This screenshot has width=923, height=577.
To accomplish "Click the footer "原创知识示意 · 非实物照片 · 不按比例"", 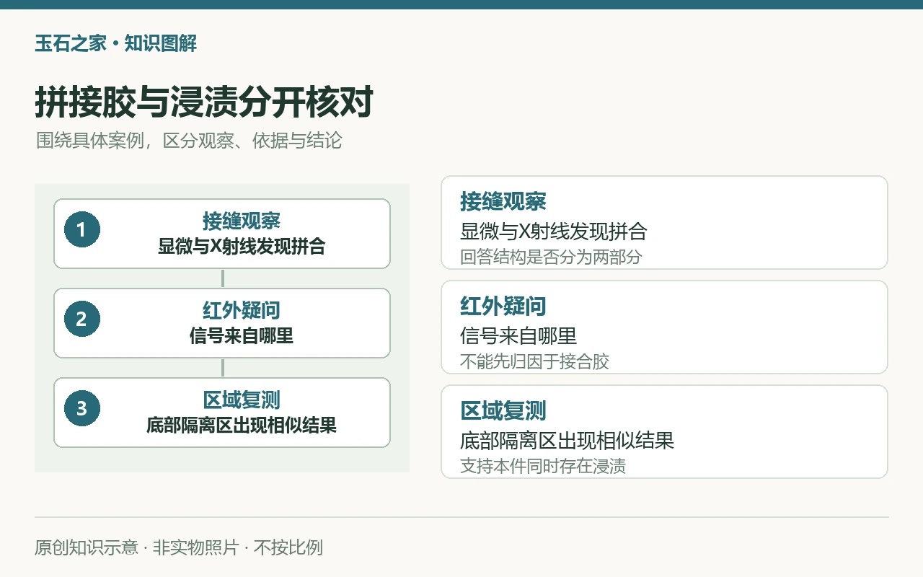I will (179, 547).
